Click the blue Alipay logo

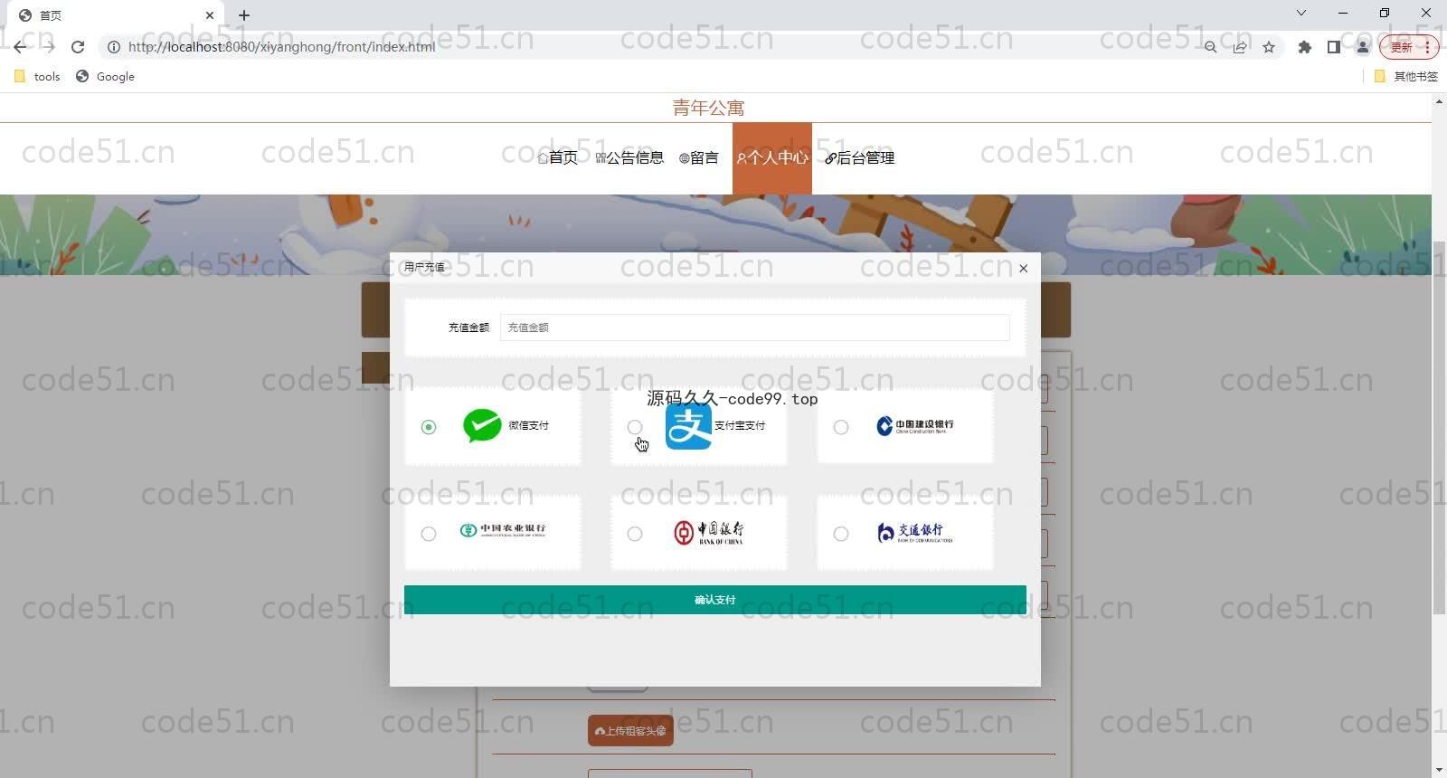(x=688, y=426)
